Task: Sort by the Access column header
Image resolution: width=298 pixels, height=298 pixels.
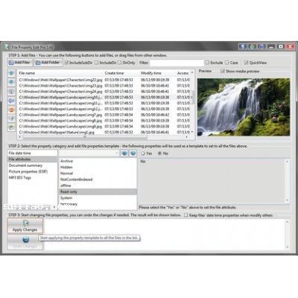Action: (x=183, y=73)
